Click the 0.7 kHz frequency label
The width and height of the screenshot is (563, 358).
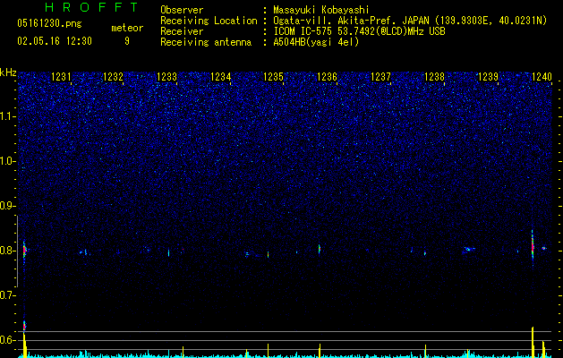[8, 295]
